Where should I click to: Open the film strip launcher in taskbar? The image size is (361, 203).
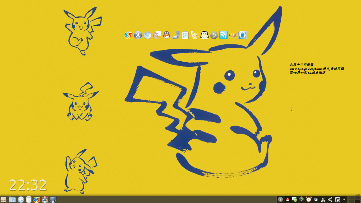coord(53,200)
